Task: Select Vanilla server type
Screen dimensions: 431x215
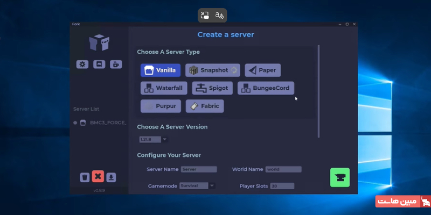Action: (x=161, y=70)
